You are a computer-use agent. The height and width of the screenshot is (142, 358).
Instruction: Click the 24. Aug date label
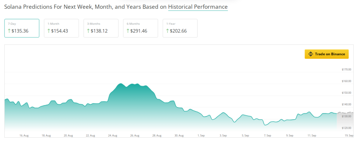pos(113,135)
